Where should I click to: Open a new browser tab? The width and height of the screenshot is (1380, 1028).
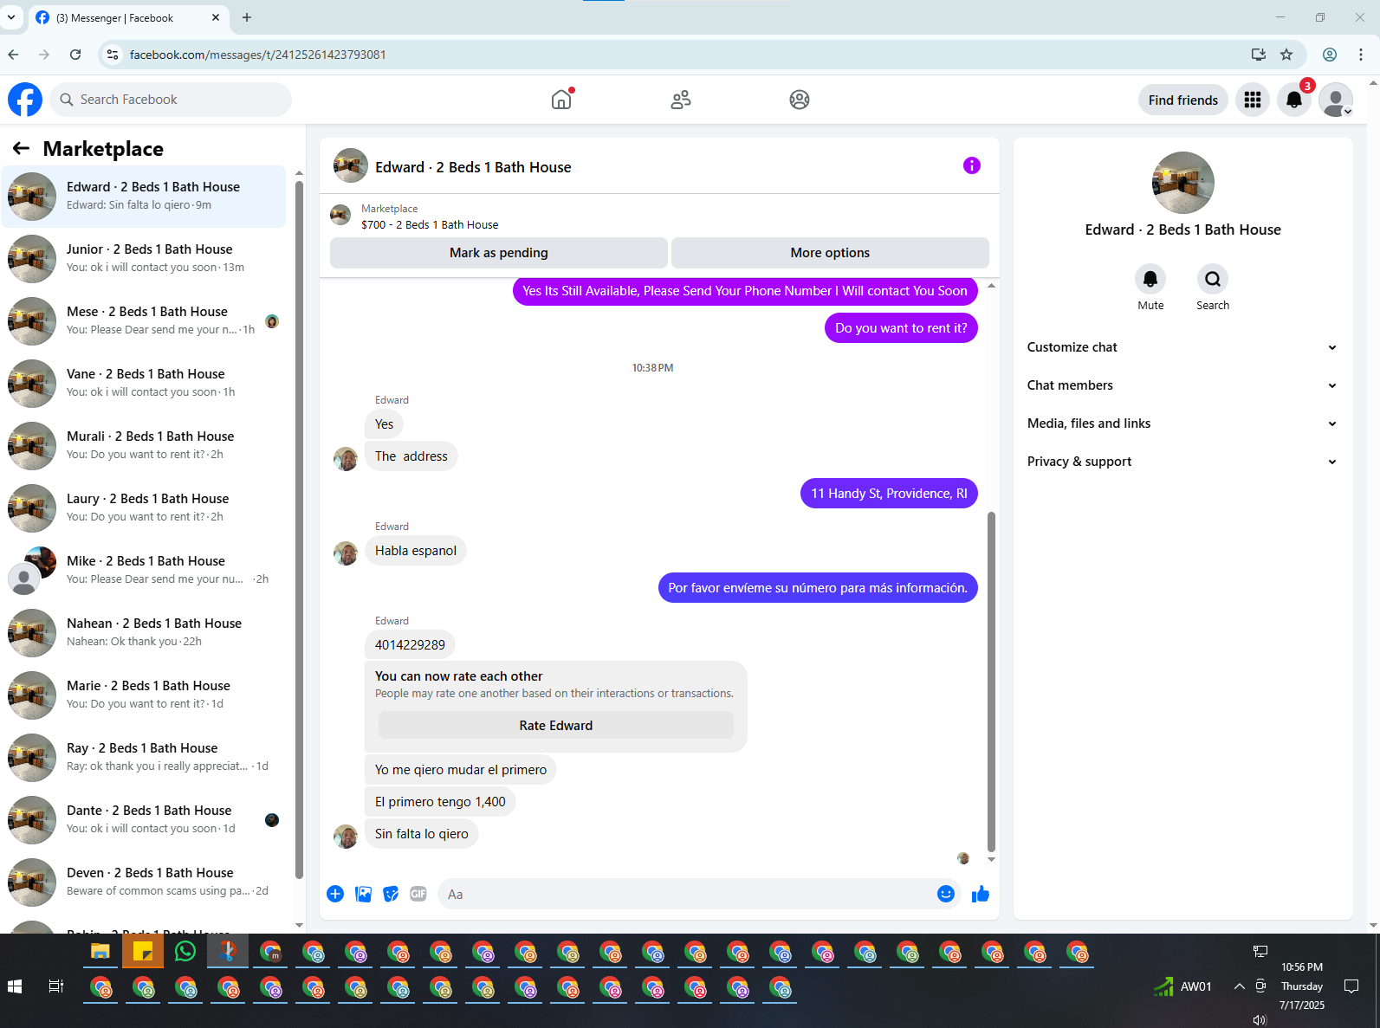[247, 17]
